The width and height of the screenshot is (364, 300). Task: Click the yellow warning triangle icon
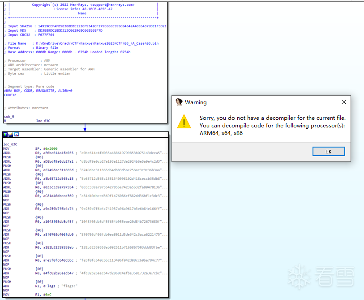pos(184,122)
